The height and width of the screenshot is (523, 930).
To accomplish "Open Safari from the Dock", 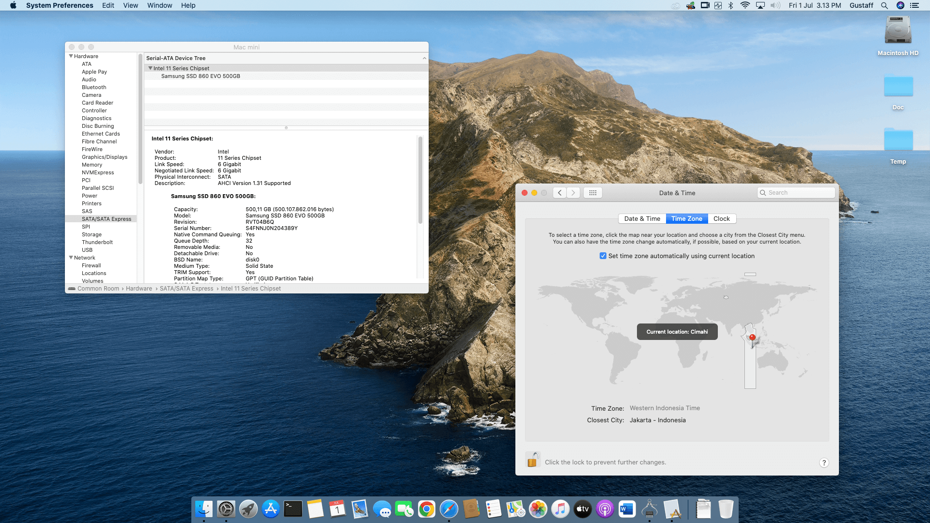I will coord(449,509).
